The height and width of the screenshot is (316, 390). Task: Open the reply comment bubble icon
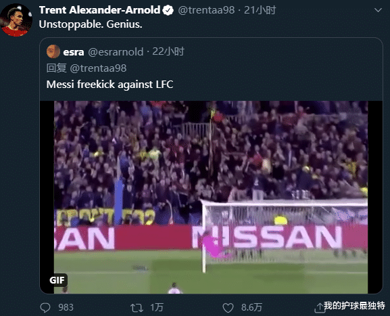coord(45,308)
